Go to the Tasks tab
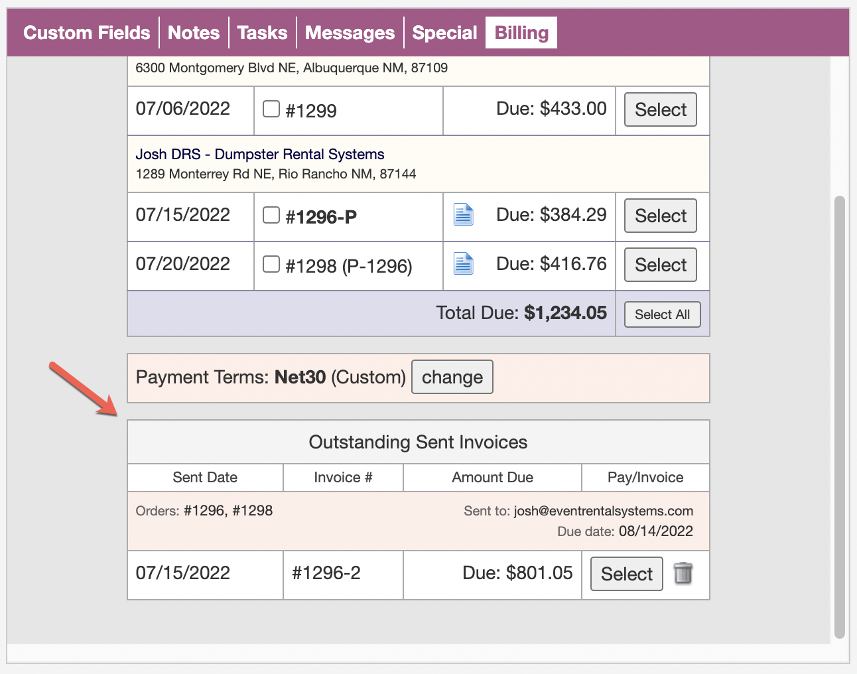 263,33
